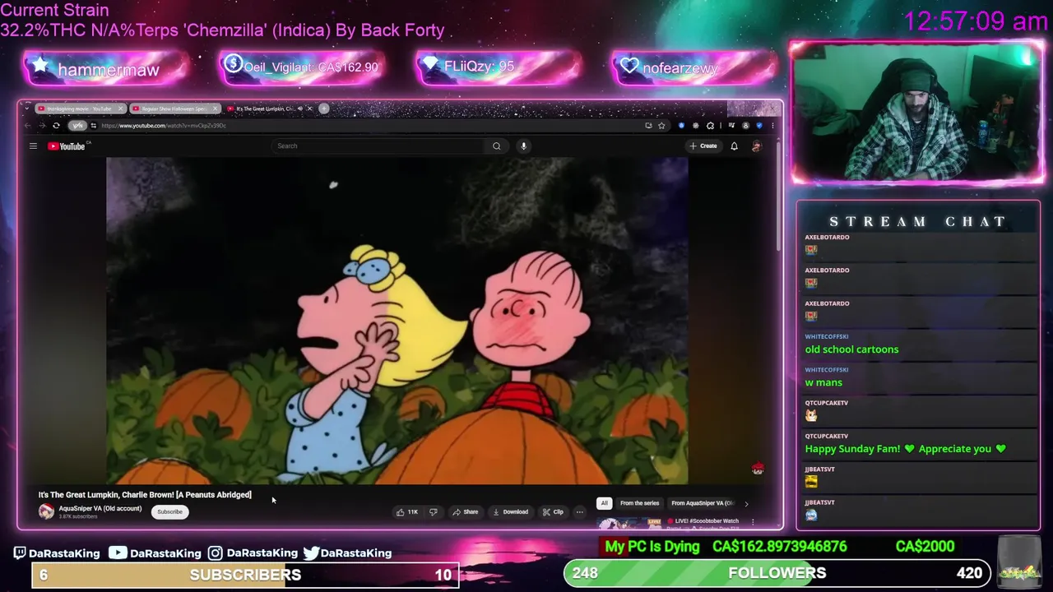This screenshot has height=592, width=1053.
Task: Click the video player to pause
Action: click(x=397, y=321)
